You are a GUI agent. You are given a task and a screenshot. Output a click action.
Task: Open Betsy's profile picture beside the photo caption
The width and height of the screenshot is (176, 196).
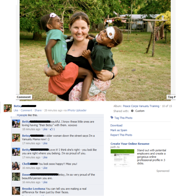(8, 108)
